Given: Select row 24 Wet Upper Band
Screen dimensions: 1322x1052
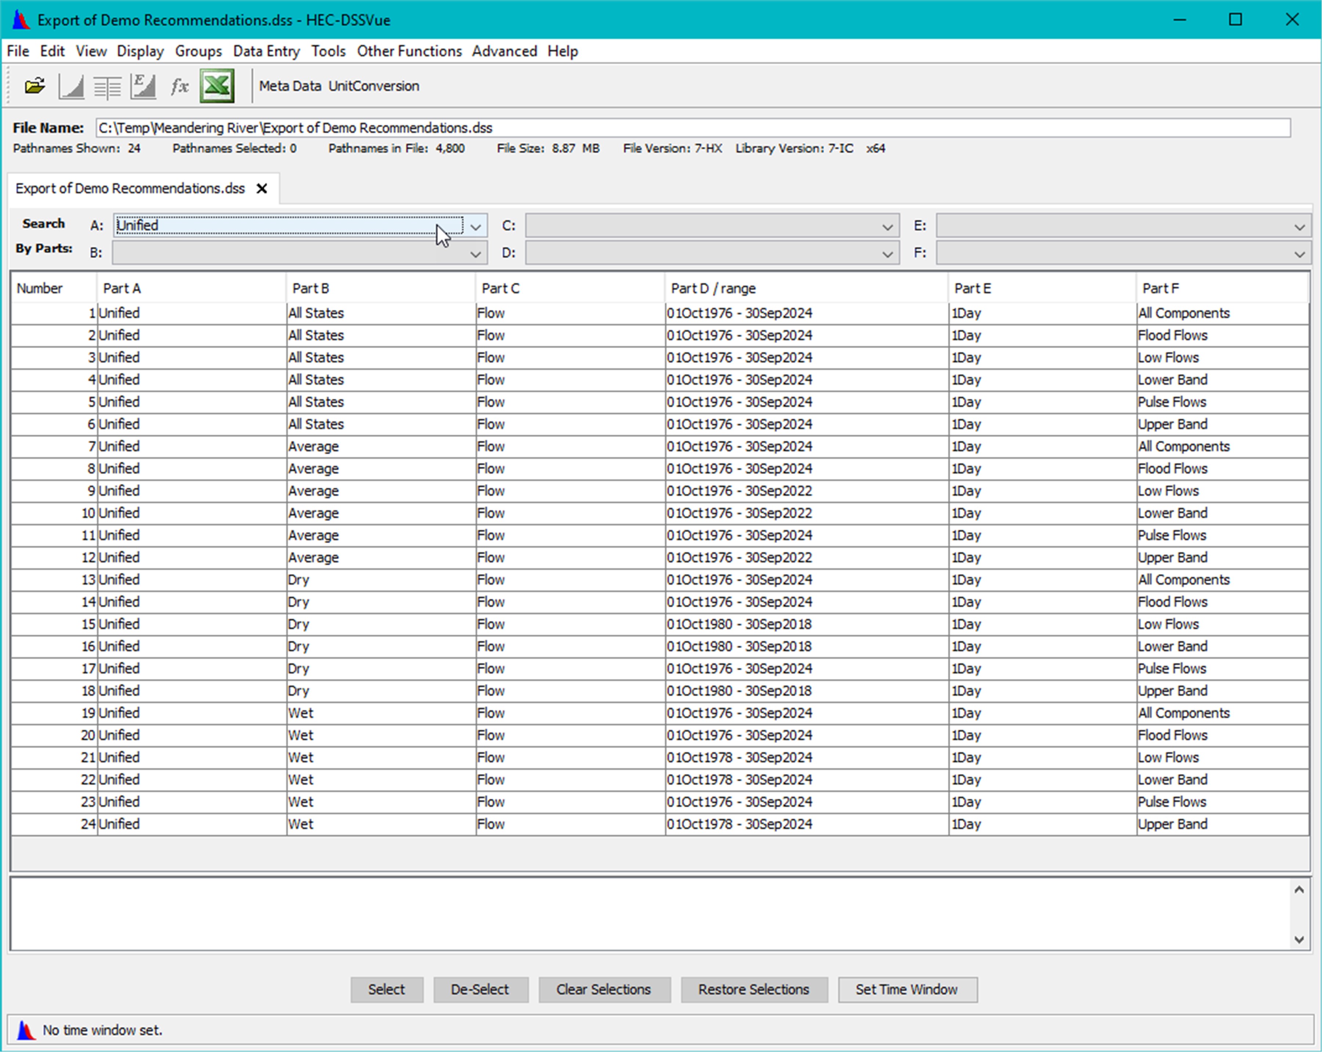Looking at the screenshot, I should [x=660, y=824].
